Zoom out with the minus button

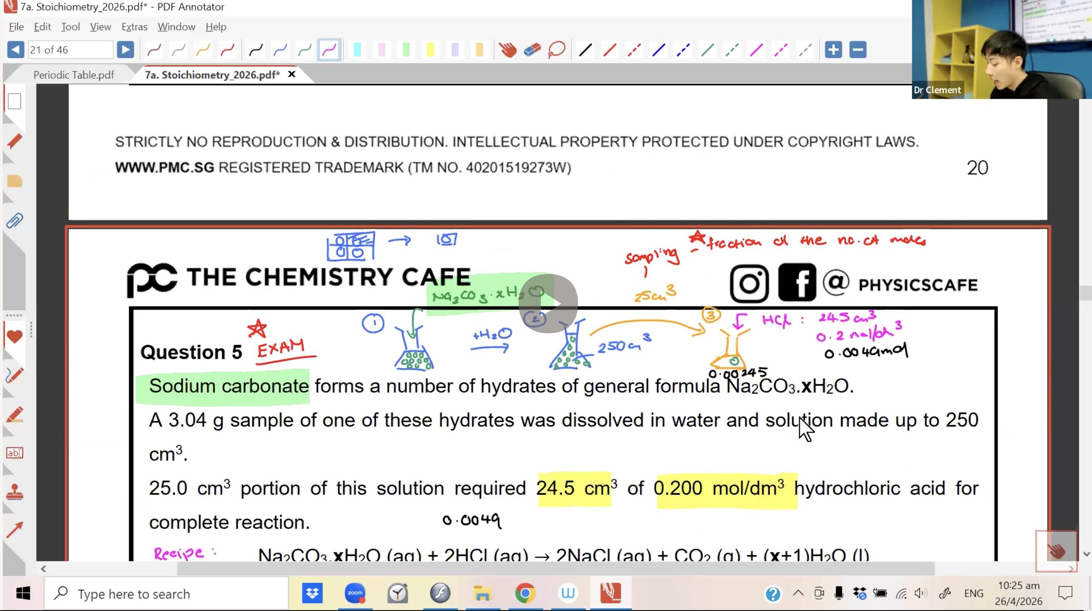[x=858, y=50]
